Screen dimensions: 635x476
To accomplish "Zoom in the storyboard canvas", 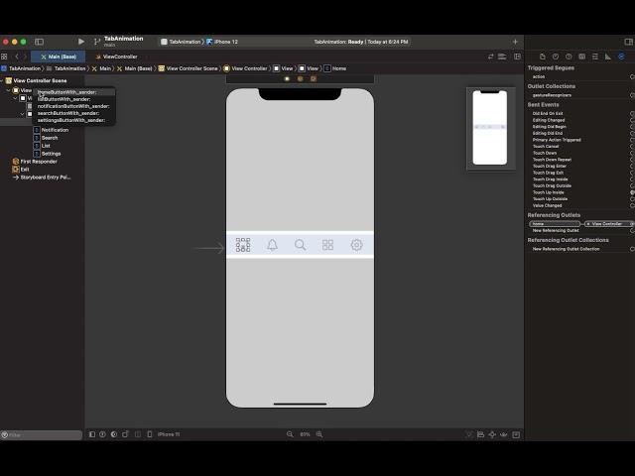I will point(319,434).
